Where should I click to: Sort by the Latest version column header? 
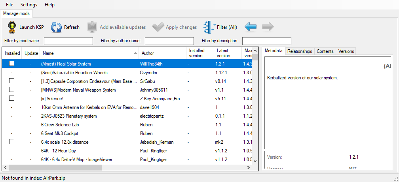(228, 53)
